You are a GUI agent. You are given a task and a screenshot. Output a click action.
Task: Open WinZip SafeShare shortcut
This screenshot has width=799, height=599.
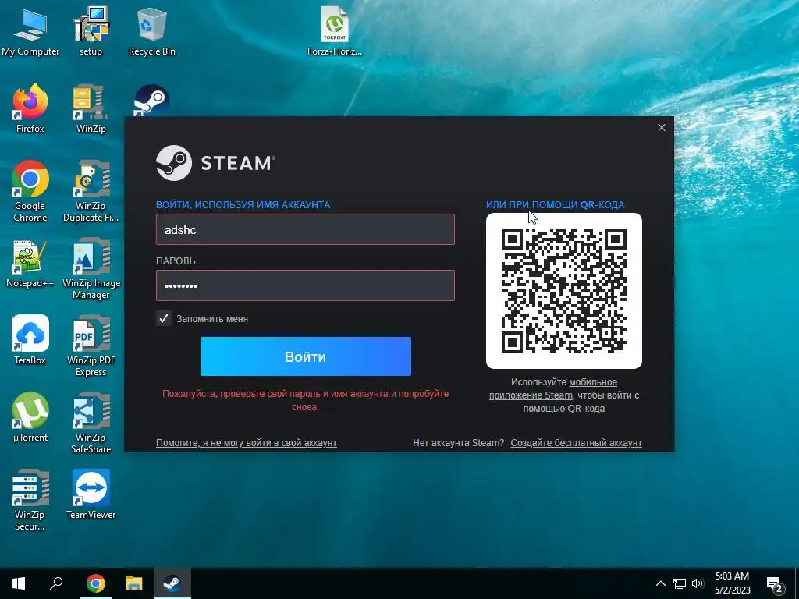pos(91,423)
